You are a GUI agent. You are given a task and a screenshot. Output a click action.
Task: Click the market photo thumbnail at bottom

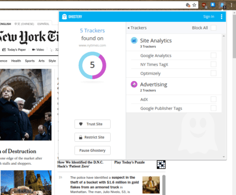[26, 182]
